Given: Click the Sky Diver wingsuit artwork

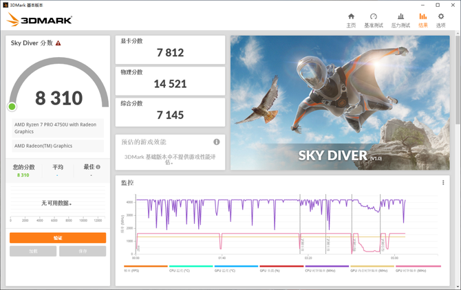Looking at the screenshot, I should 340,102.
